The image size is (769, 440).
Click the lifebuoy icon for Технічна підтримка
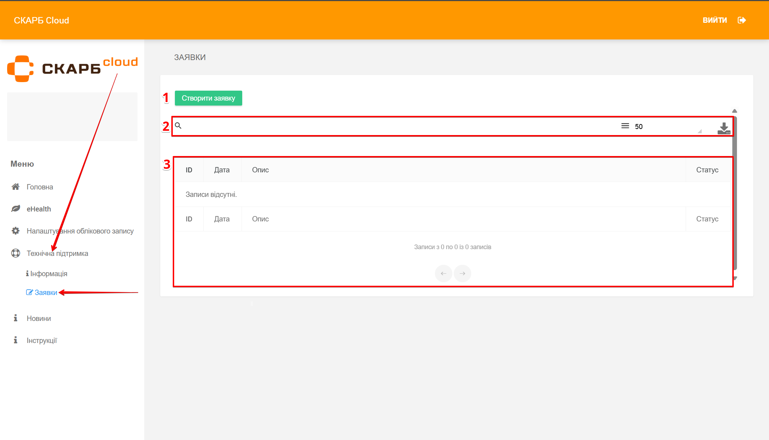pyautogui.click(x=15, y=253)
